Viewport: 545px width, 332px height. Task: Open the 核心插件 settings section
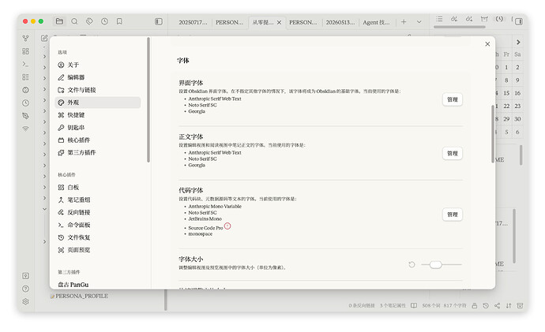click(98, 140)
